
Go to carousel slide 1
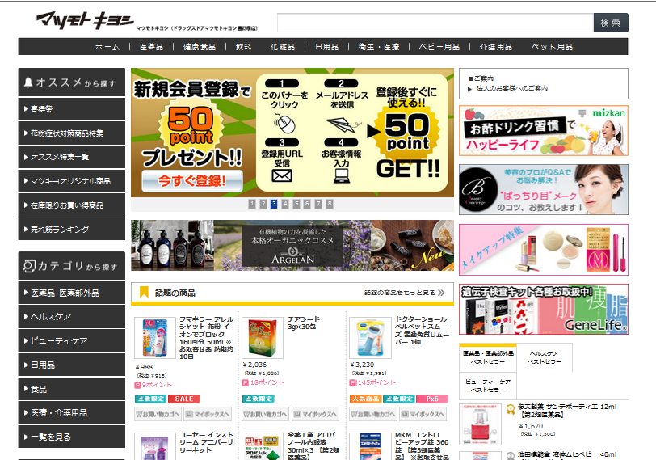252,204
